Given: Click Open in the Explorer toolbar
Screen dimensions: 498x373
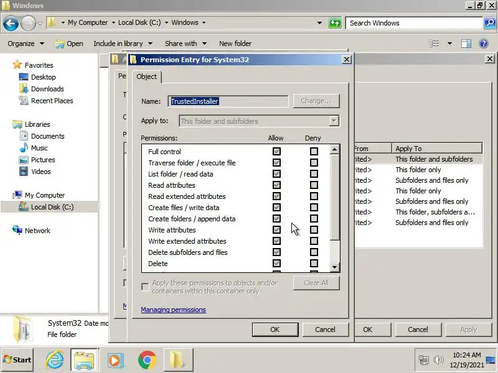Looking at the screenshot, I should click(x=69, y=44).
